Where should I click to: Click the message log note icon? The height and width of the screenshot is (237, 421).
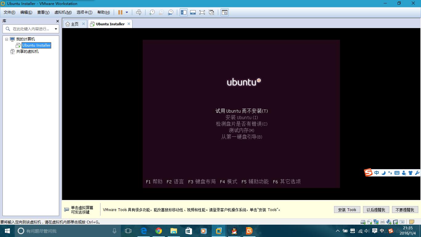pyautogui.click(x=411, y=222)
